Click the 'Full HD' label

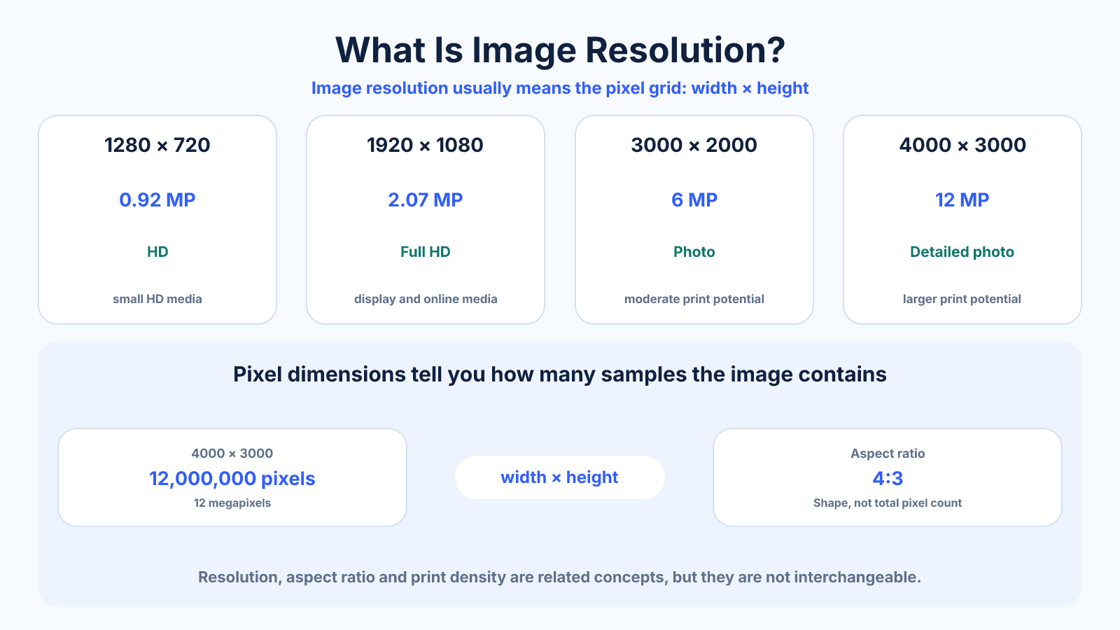coord(426,252)
